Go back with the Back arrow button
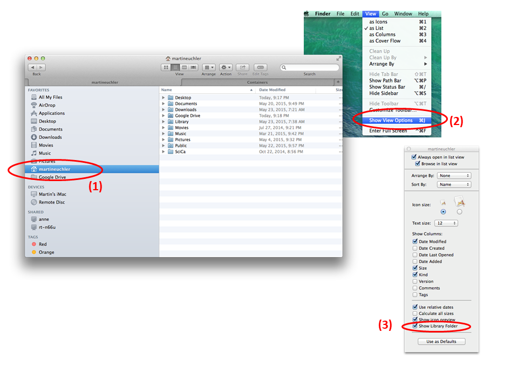The image size is (518, 388). click(x=32, y=67)
